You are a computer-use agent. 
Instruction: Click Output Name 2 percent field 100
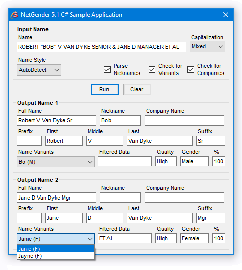pos(219,238)
